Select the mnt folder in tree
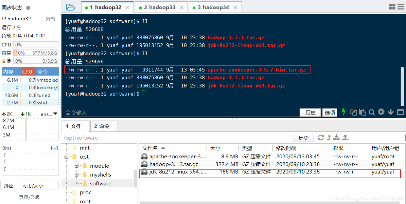Viewport: 406px width, 204px height. (x=85, y=148)
